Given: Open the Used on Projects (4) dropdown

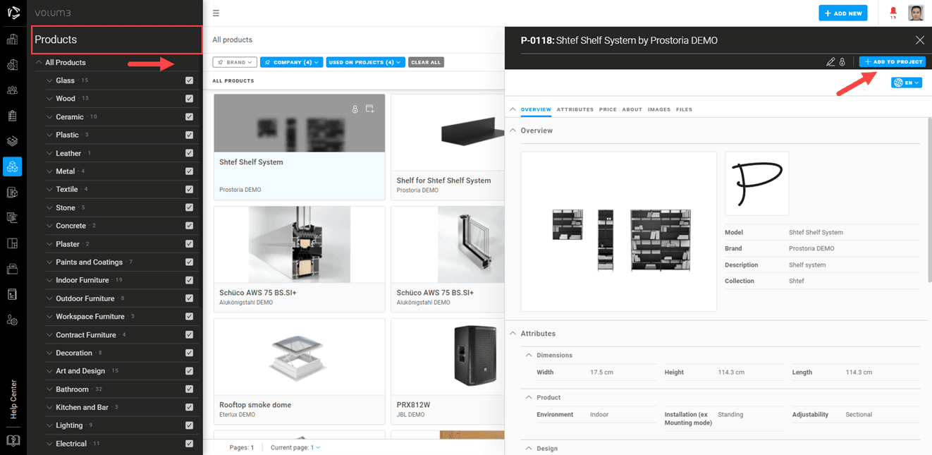Looking at the screenshot, I should coord(366,62).
